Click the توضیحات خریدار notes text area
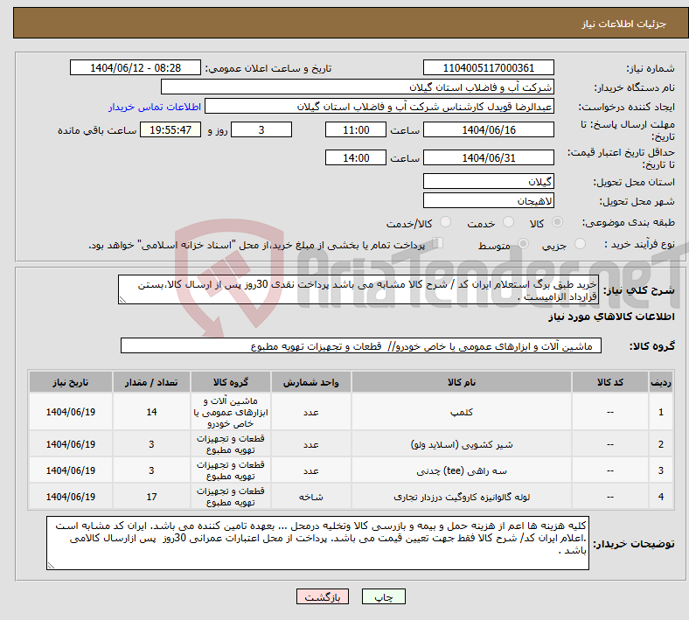Viewport: 689px width, 620px height. (319, 543)
